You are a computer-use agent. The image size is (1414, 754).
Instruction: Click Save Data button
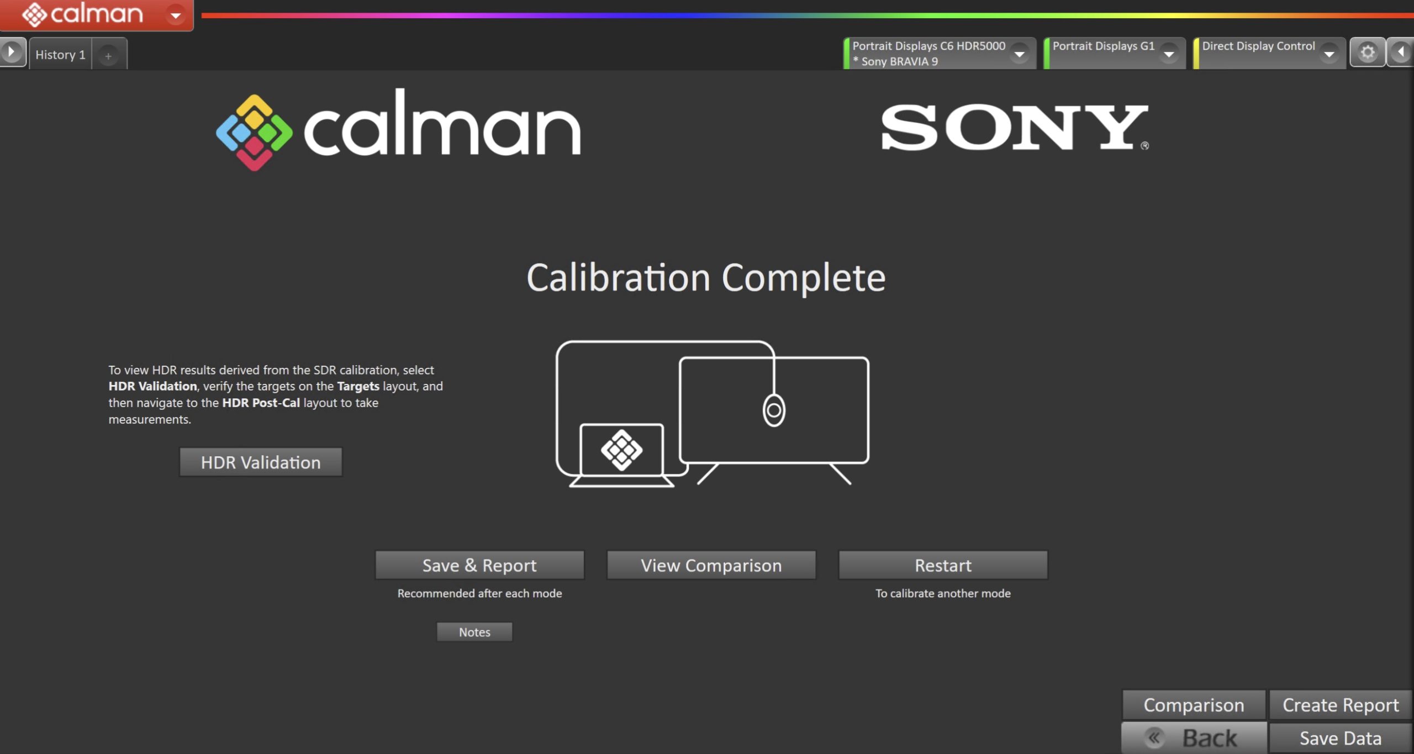(1341, 738)
